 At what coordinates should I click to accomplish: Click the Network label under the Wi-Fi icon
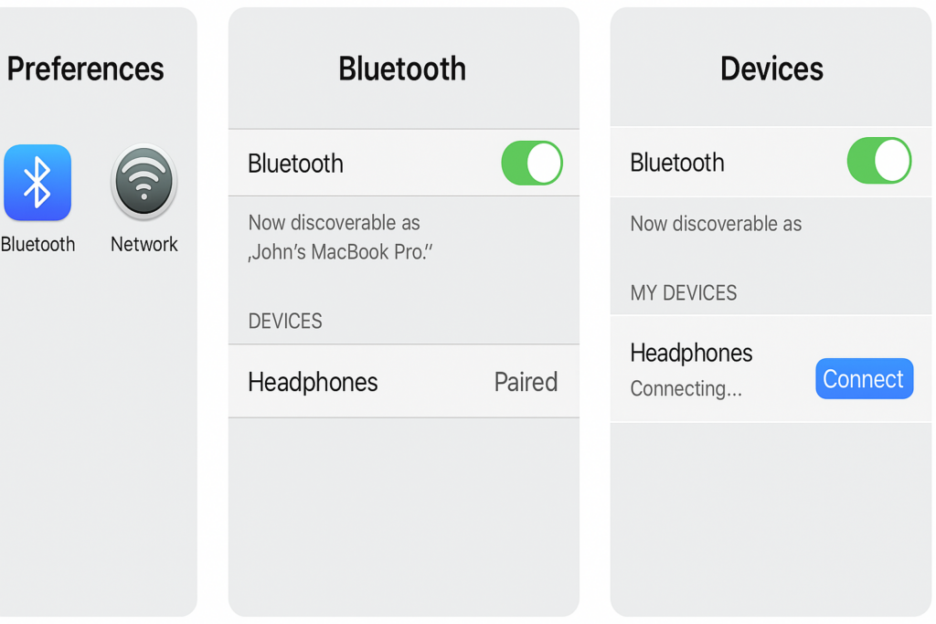144,244
